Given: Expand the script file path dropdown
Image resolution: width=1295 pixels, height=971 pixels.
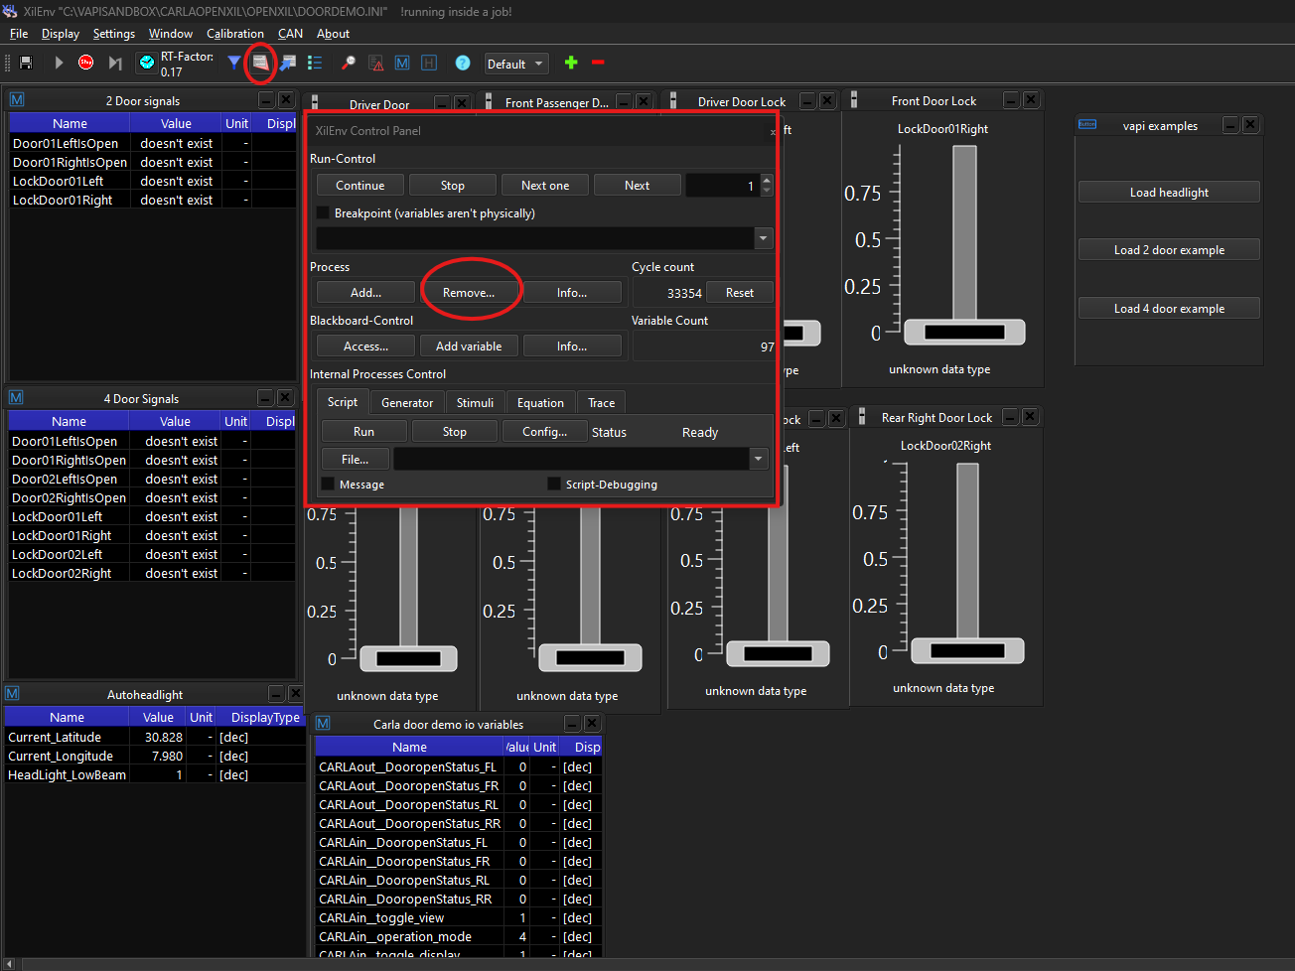Looking at the screenshot, I should pos(759,459).
